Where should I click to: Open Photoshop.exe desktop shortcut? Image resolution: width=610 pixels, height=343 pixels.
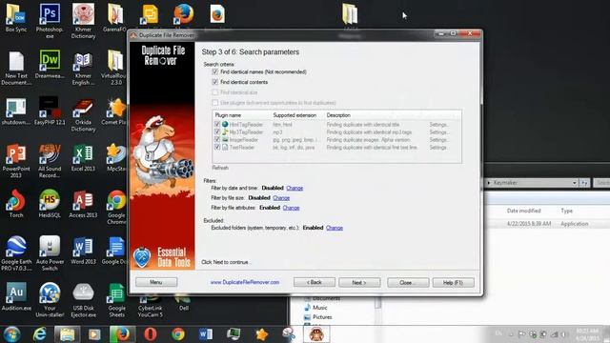[x=50, y=20]
